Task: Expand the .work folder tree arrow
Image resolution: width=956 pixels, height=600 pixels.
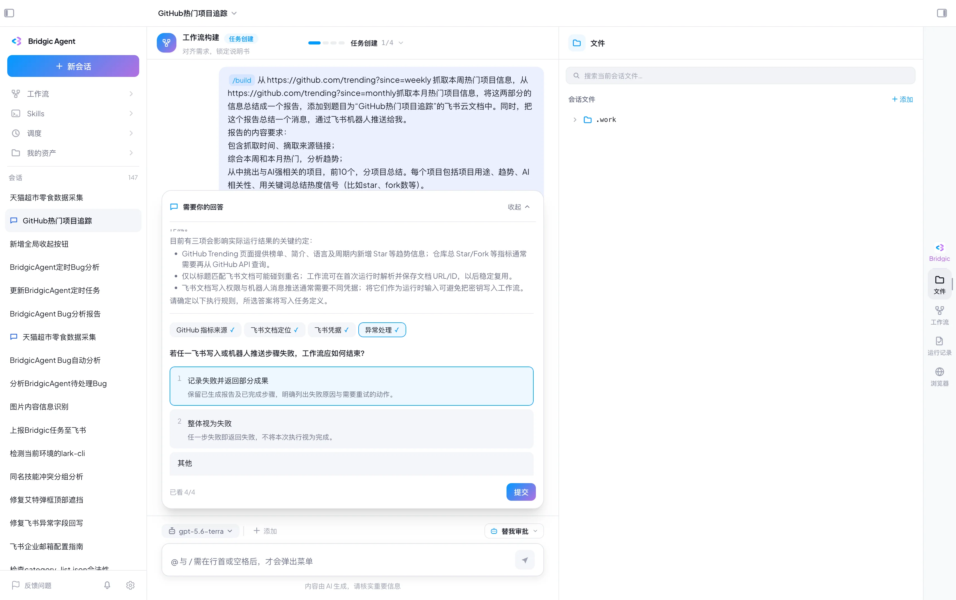Action: coord(574,119)
